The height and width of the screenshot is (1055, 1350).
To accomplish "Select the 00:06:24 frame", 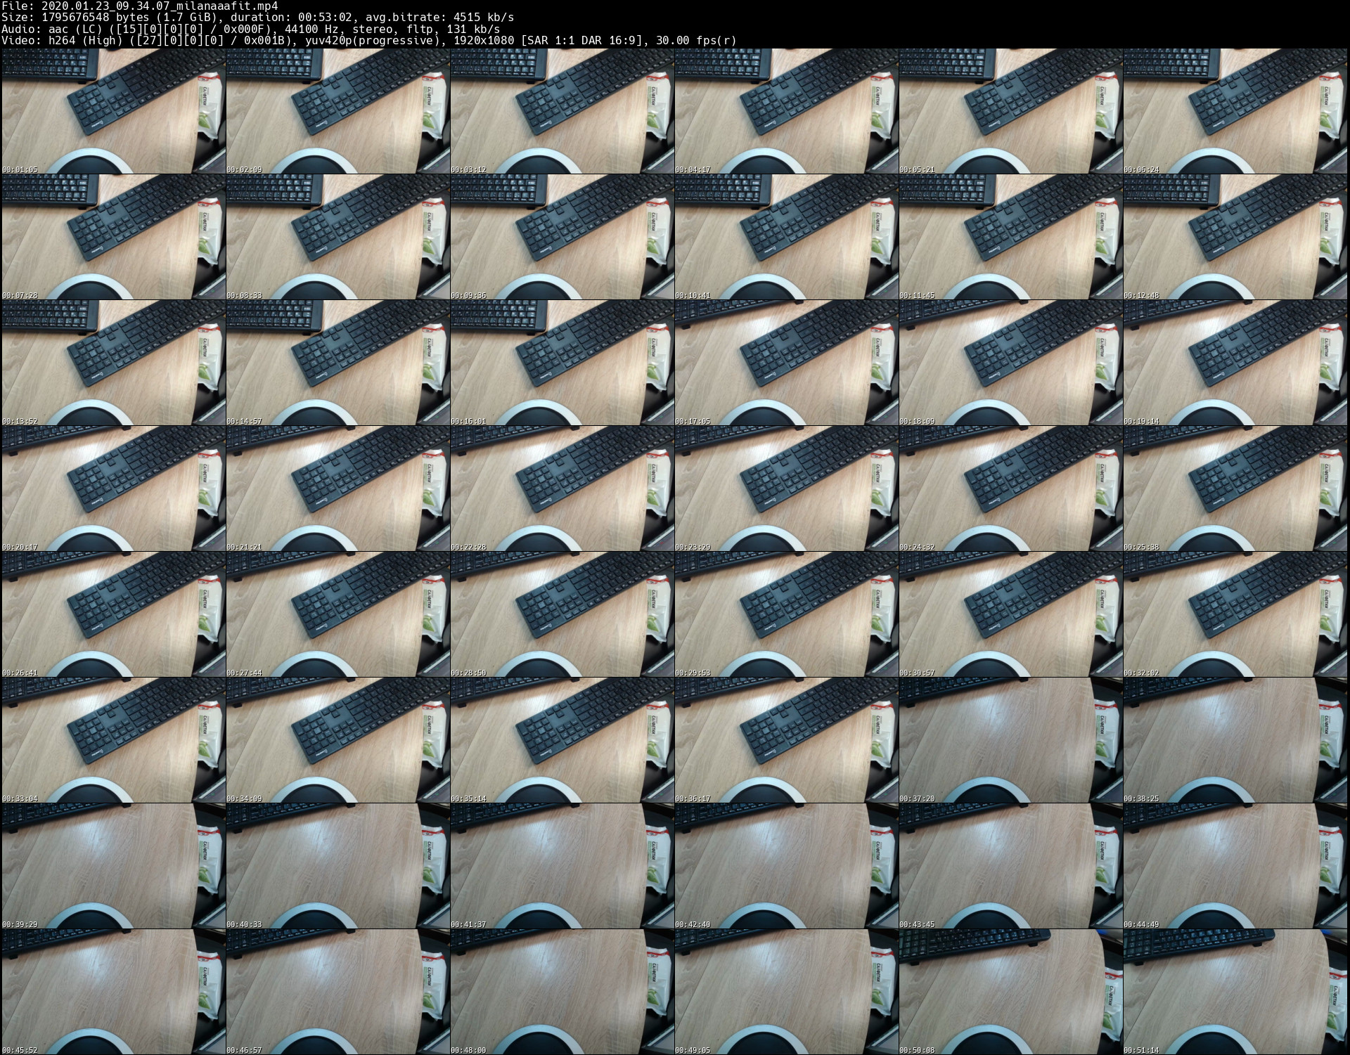I will (1235, 111).
